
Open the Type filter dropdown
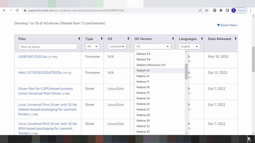pos(92,46)
